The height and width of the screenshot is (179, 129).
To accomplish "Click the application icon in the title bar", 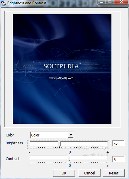I will tap(3, 3).
